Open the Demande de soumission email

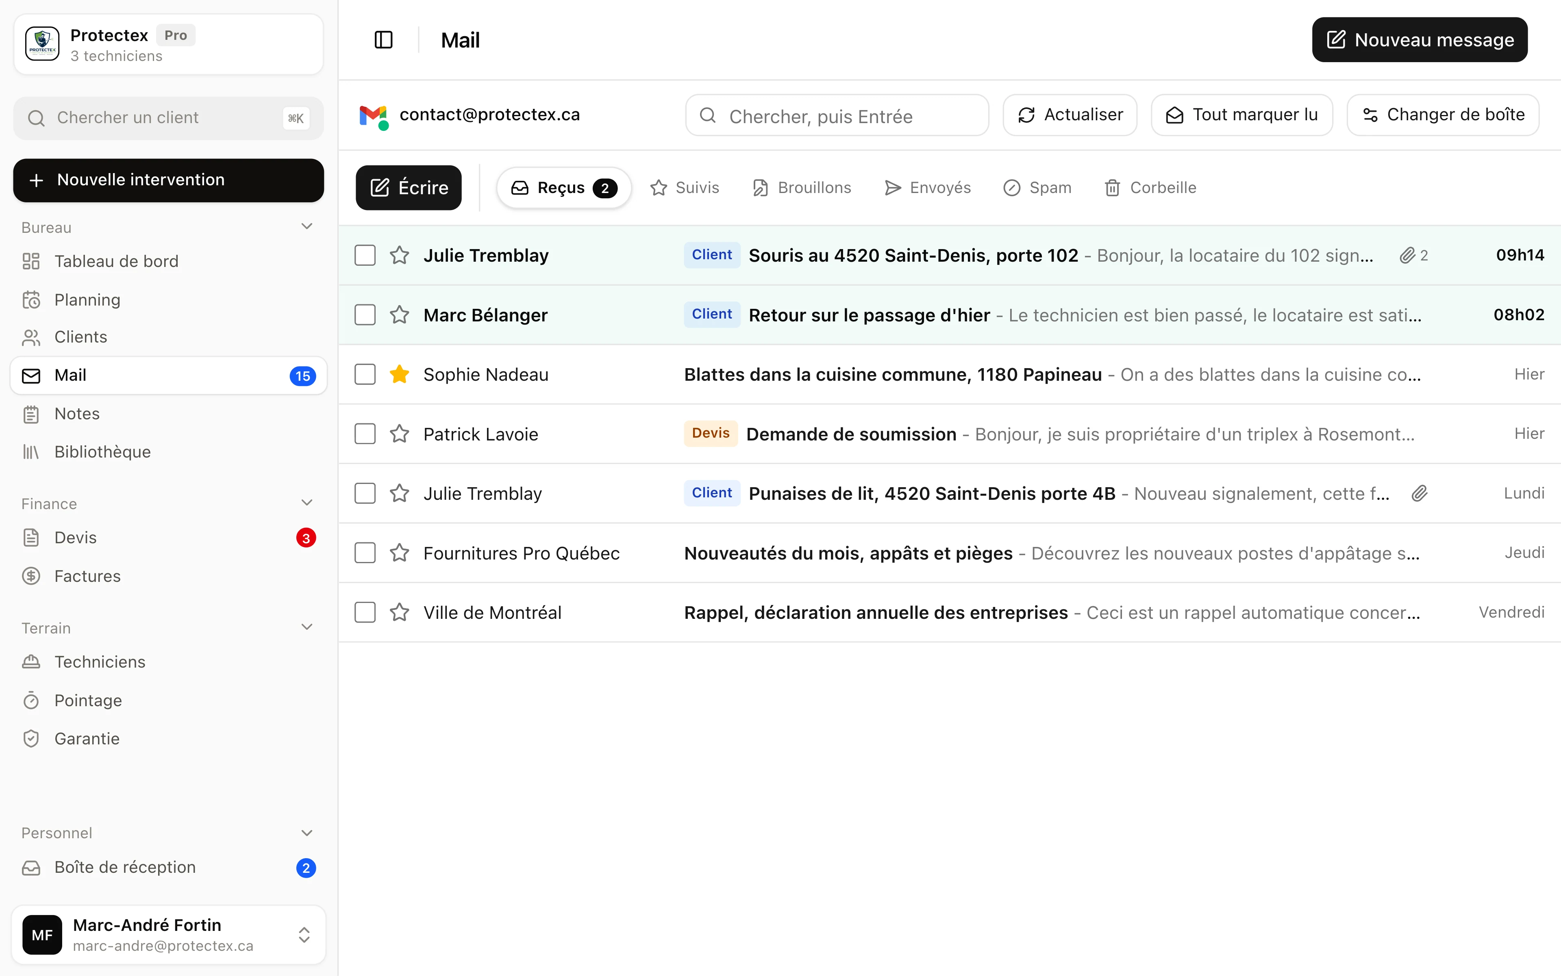[x=949, y=434]
